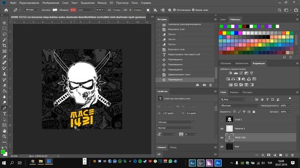Create new snapshot camera icon in History

tap(204, 85)
